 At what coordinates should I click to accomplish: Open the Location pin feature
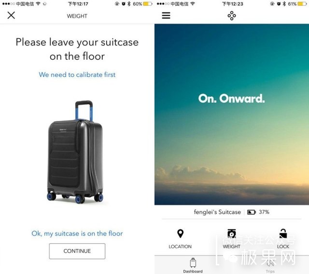point(180,239)
